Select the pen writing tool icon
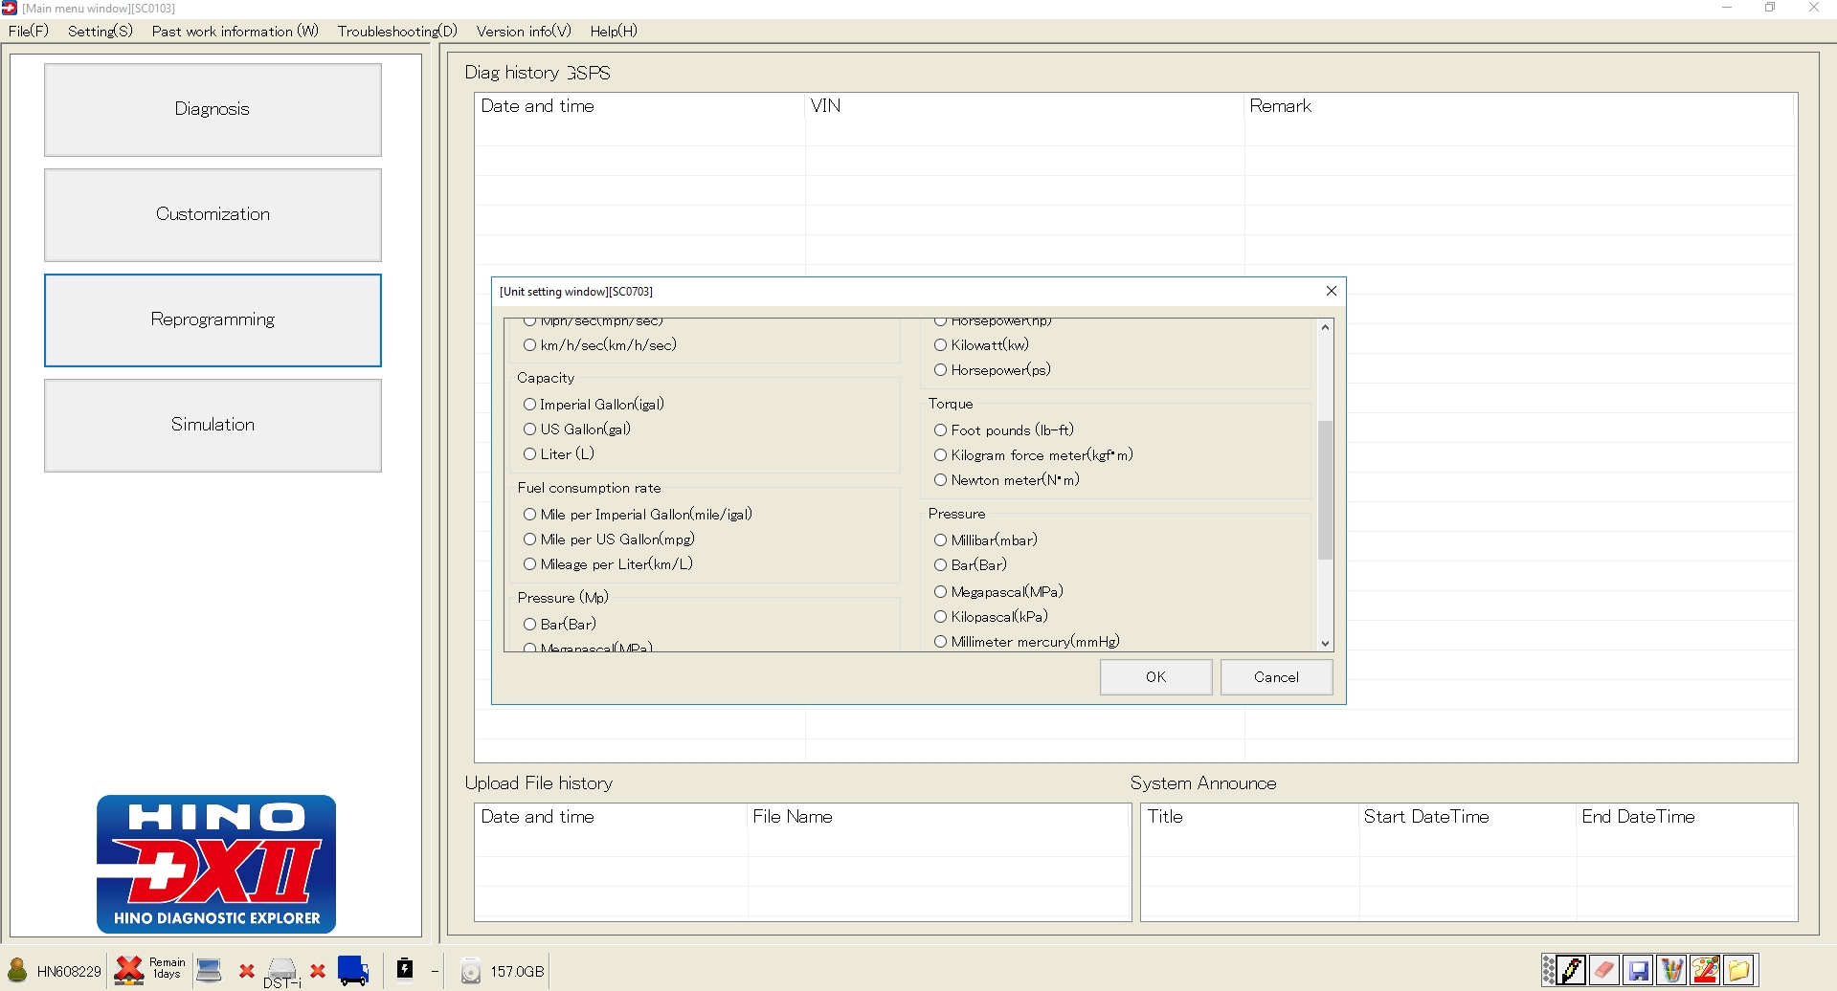This screenshot has width=1837, height=991. (1569, 970)
